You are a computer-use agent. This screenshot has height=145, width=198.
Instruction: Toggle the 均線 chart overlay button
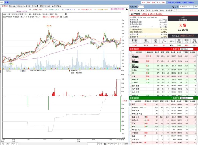pyautogui.click(x=5, y=14)
